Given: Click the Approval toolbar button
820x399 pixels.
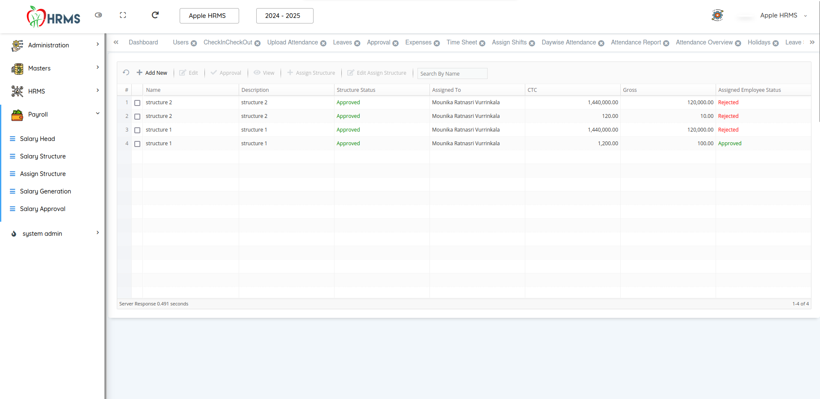Looking at the screenshot, I should pyautogui.click(x=226, y=73).
